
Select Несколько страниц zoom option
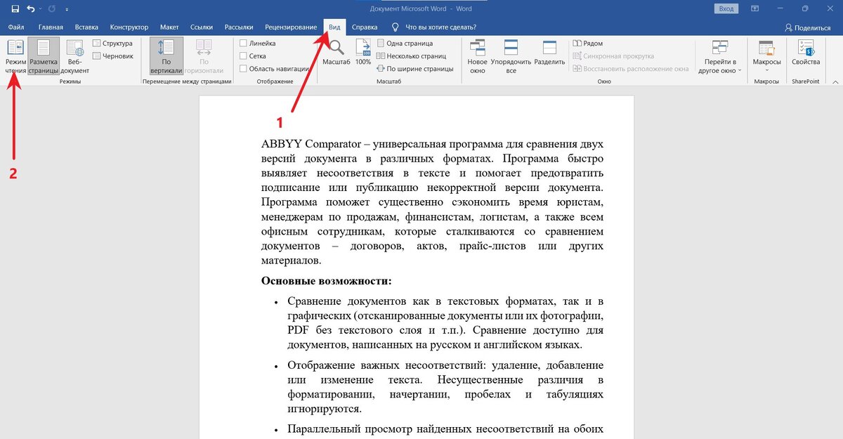click(412, 56)
